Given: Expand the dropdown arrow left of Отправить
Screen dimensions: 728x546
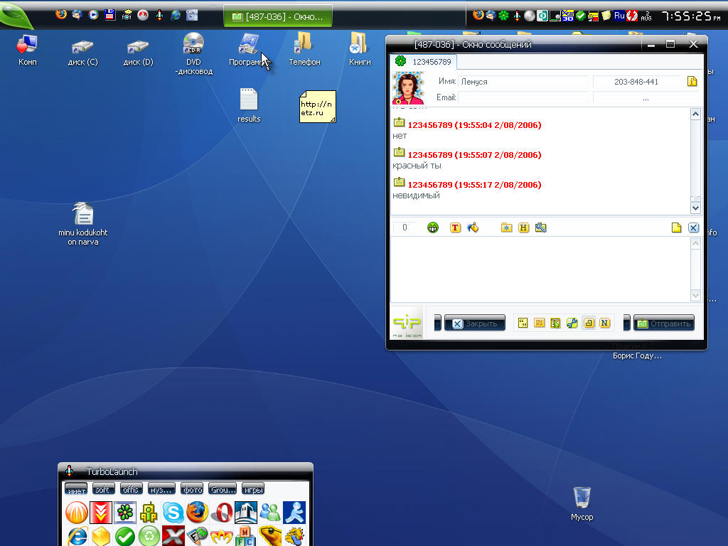Looking at the screenshot, I should tap(627, 323).
